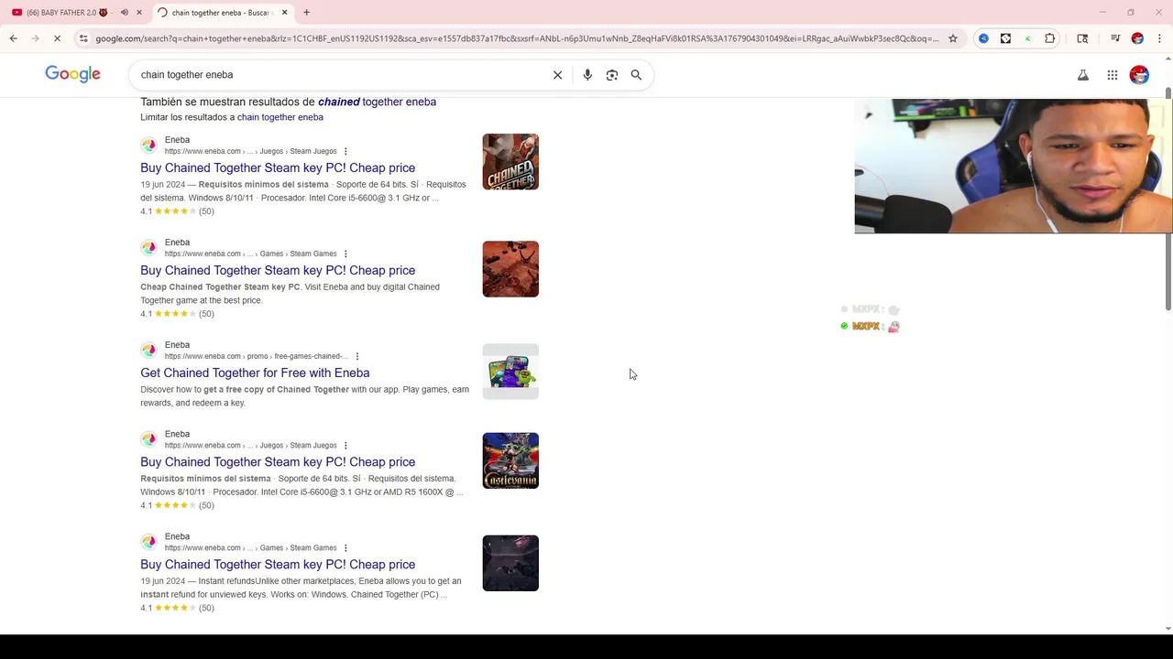
Task: Open the Google account avatar
Action: tap(1139, 75)
